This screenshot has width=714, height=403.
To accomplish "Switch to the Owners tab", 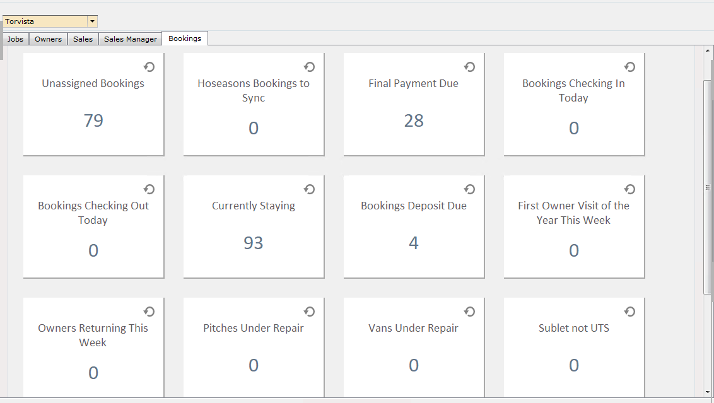I will click(x=49, y=39).
